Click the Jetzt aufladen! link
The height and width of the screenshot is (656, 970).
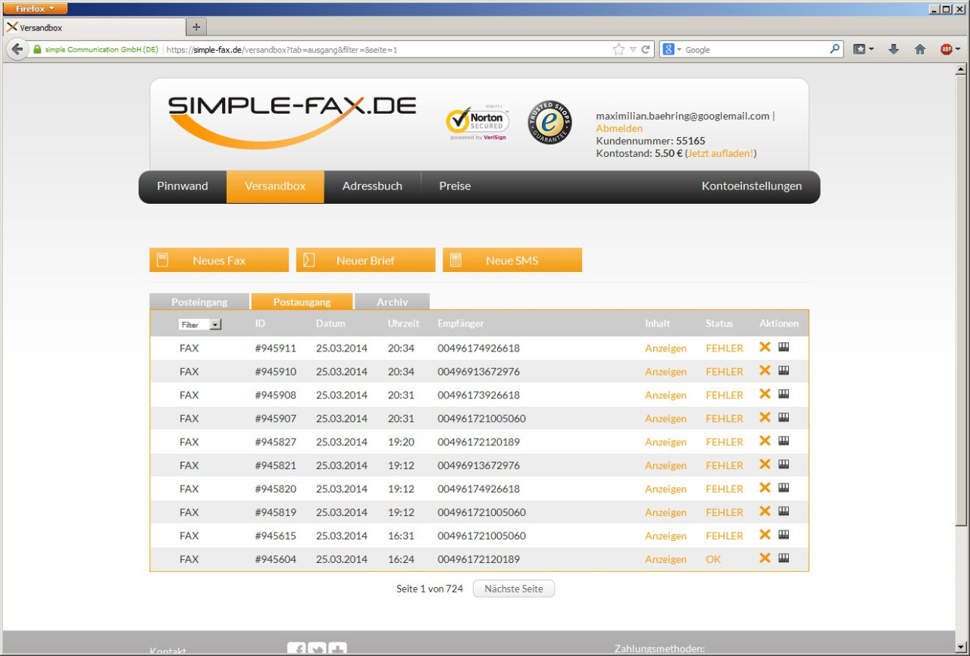coord(720,153)
